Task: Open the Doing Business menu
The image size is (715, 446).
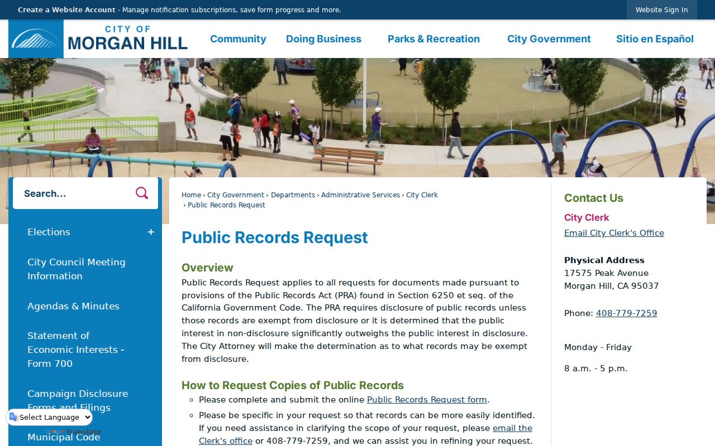Action: click(323, 39)
